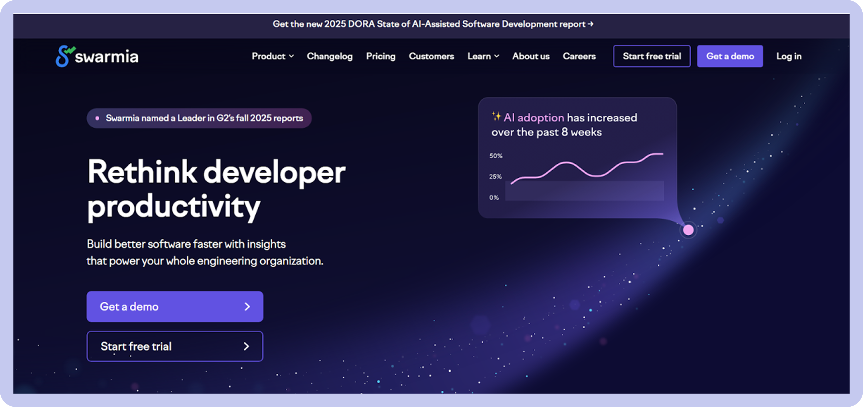Open the Customers page
863x407 pixels.
click(x=431, y=56)
